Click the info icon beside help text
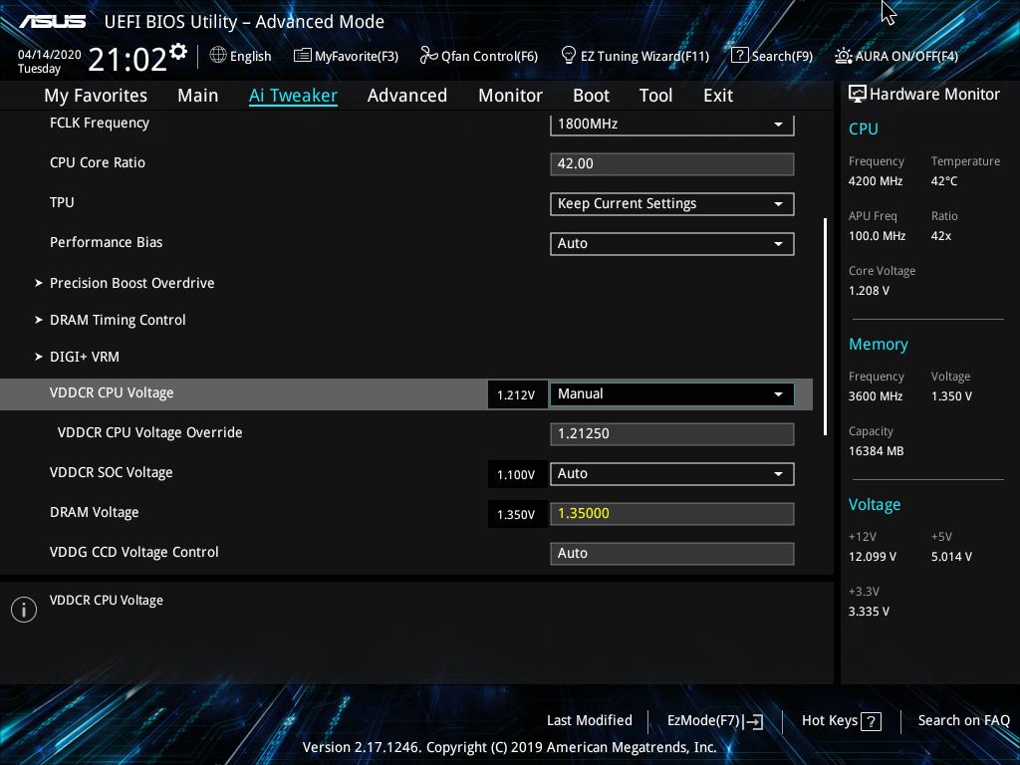Viewport: 1020px width, 765px height. tap(24, 610)
